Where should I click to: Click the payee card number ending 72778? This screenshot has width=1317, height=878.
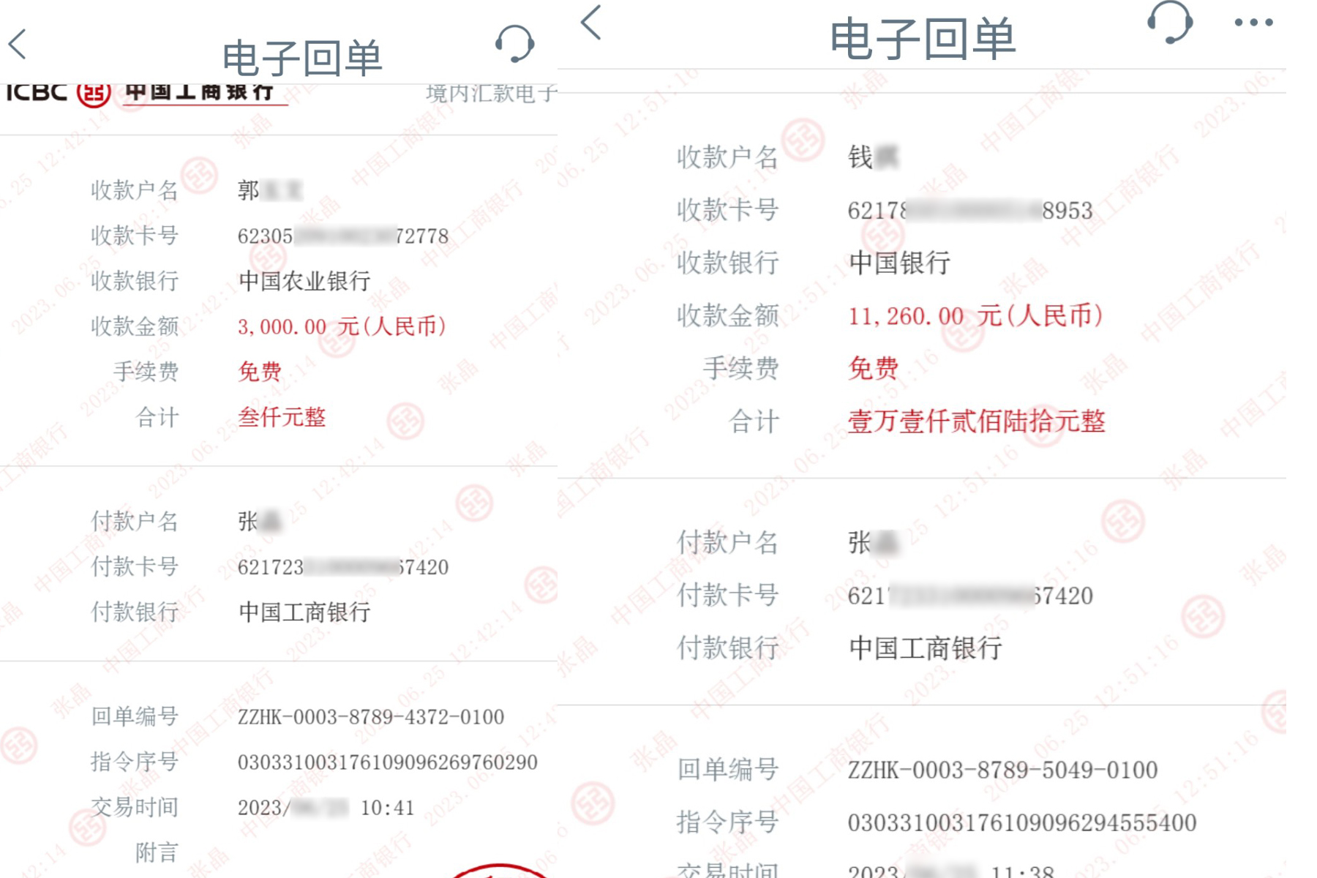click(x=343, y=236)
